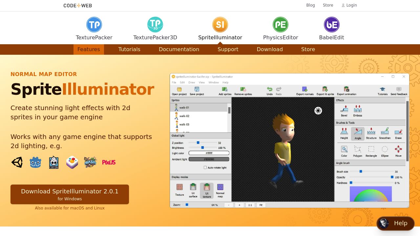420x236 pixels.
Task: Select the Emboss effect icon
Action: coord(358,109)
